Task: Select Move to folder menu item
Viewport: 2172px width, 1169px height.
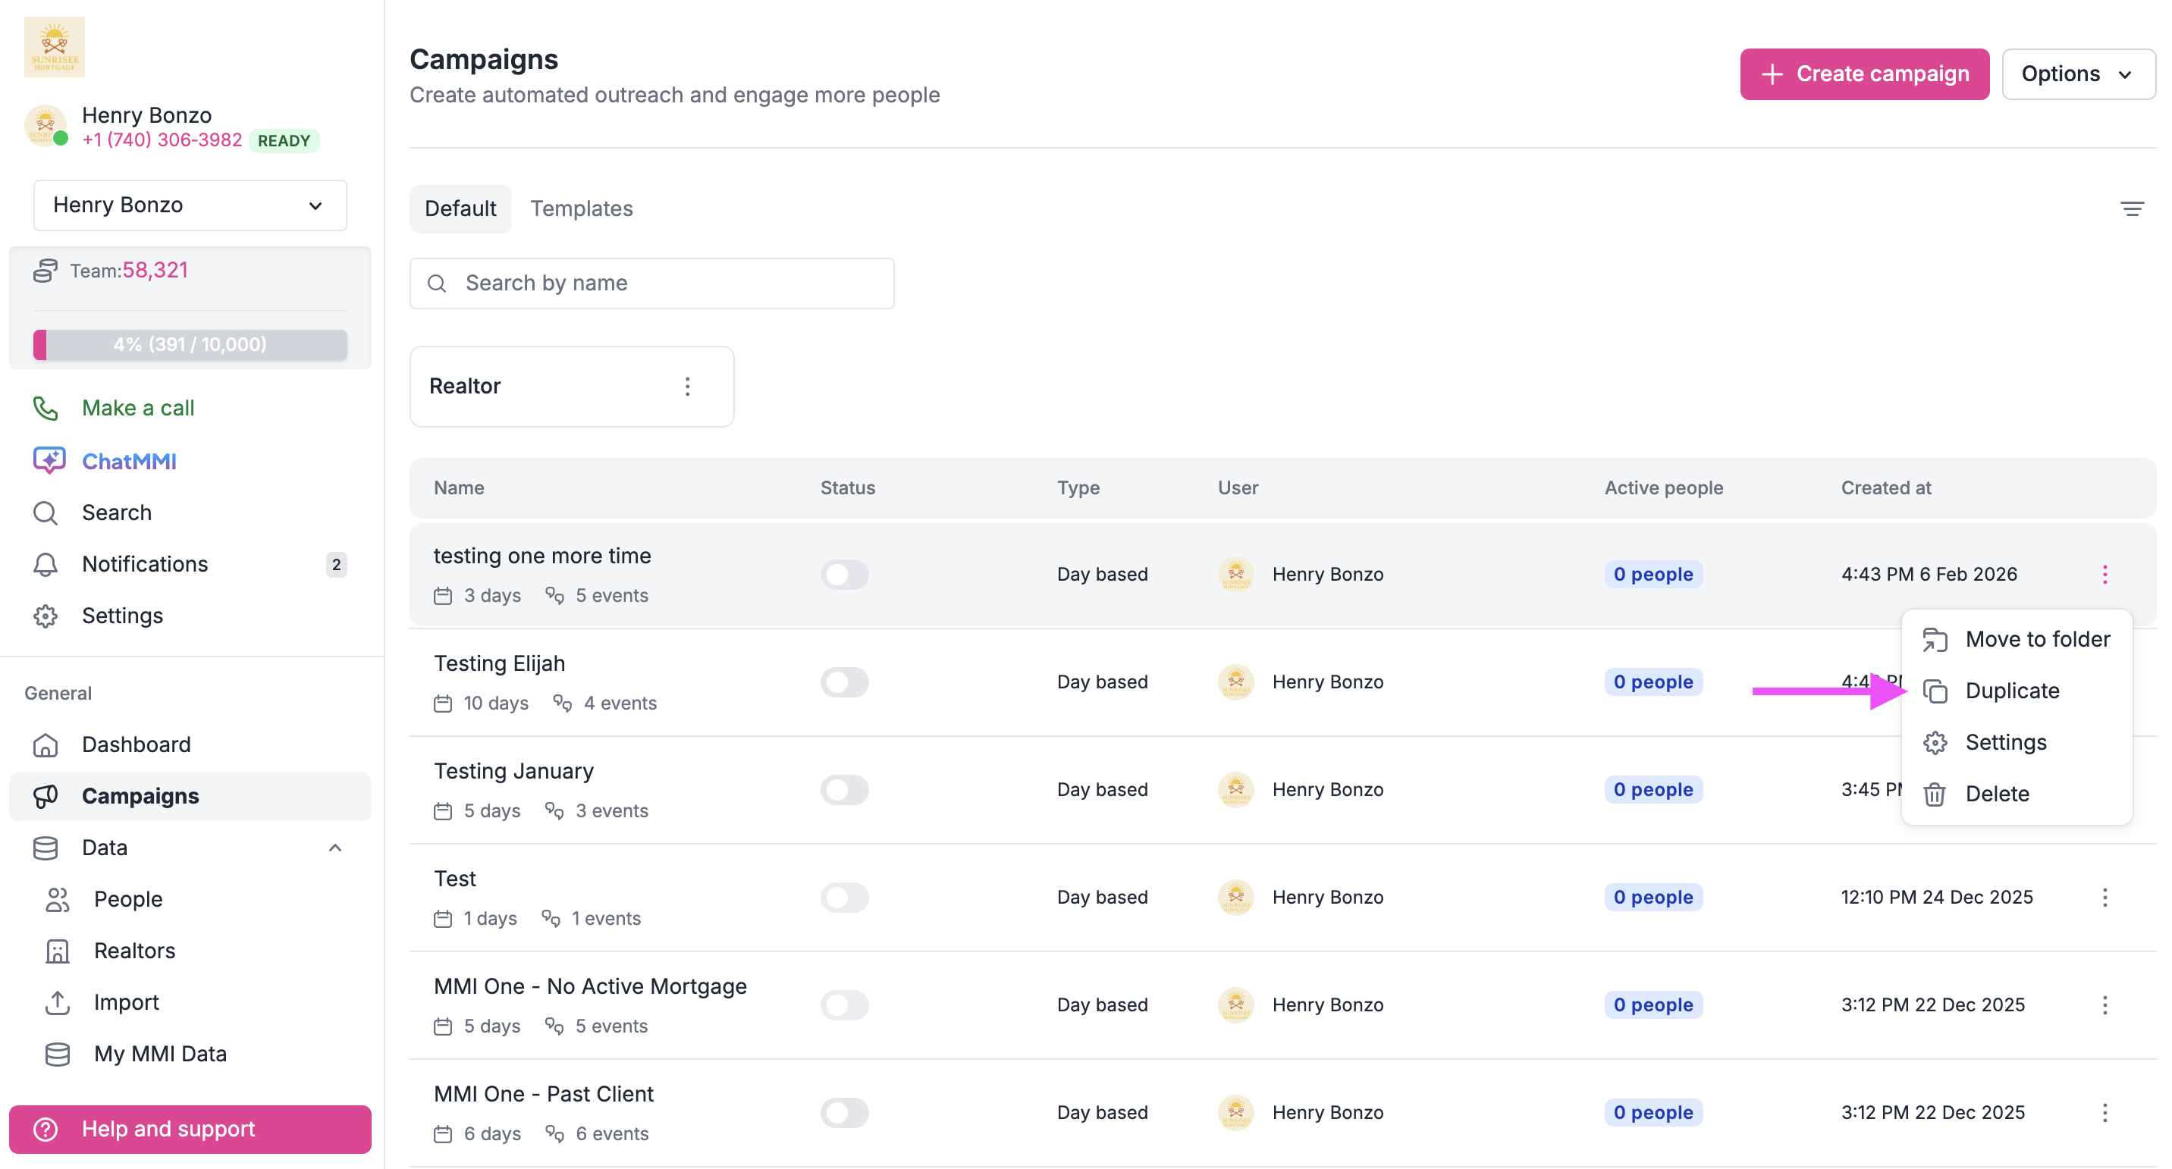Action: 2017,640
